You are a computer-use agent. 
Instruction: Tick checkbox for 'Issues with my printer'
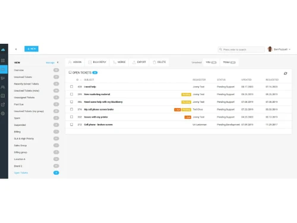coord(71,117)
